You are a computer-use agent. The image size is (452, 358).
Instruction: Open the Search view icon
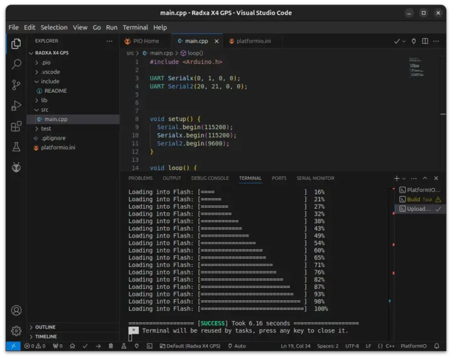[x=16, y=64]
